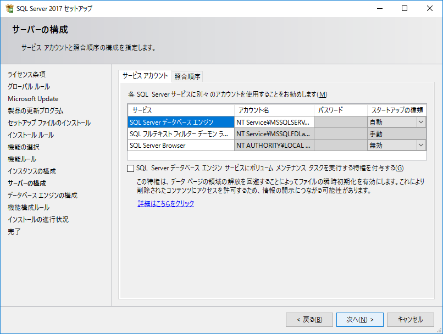Click 製品の更新プログラム in the setup steps
Image resolution: width=443 pixels, height=334 pixels.
pos(36,110)
